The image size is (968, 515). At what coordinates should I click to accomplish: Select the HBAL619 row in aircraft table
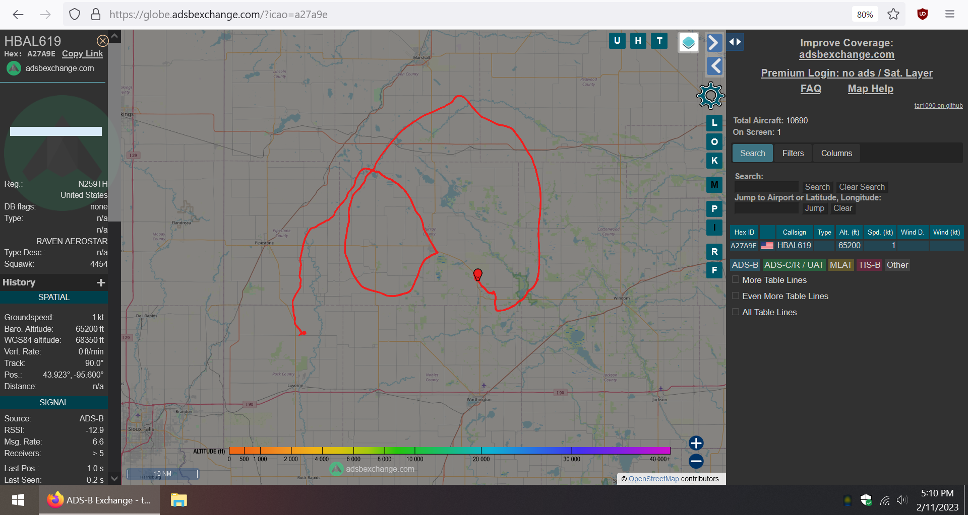click(x=846, y=246)
